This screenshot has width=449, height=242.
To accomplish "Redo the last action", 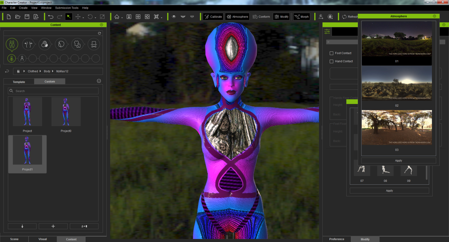I will (x=59, y=17).
